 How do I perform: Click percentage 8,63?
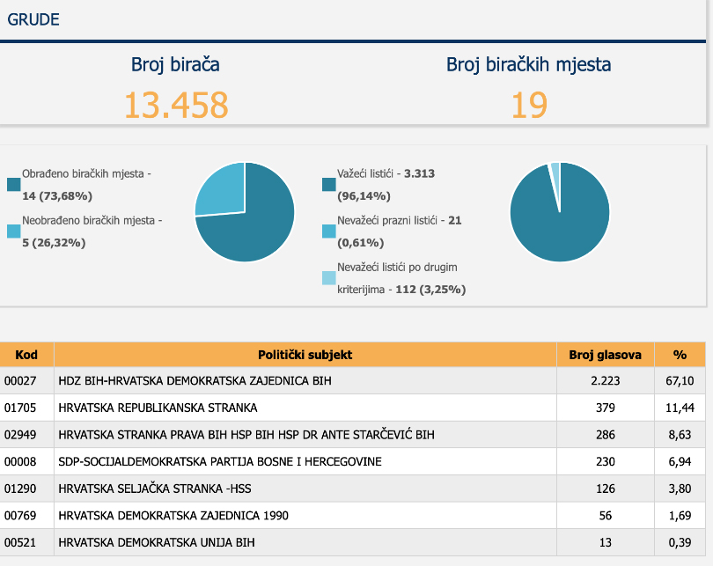[680, 435]
